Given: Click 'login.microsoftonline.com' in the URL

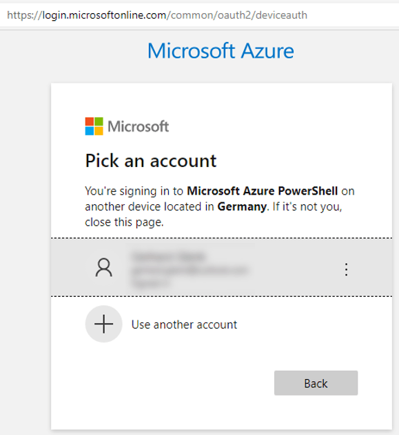Looking at the screenshot, I should pyautogui.click(x=104, y=15).
